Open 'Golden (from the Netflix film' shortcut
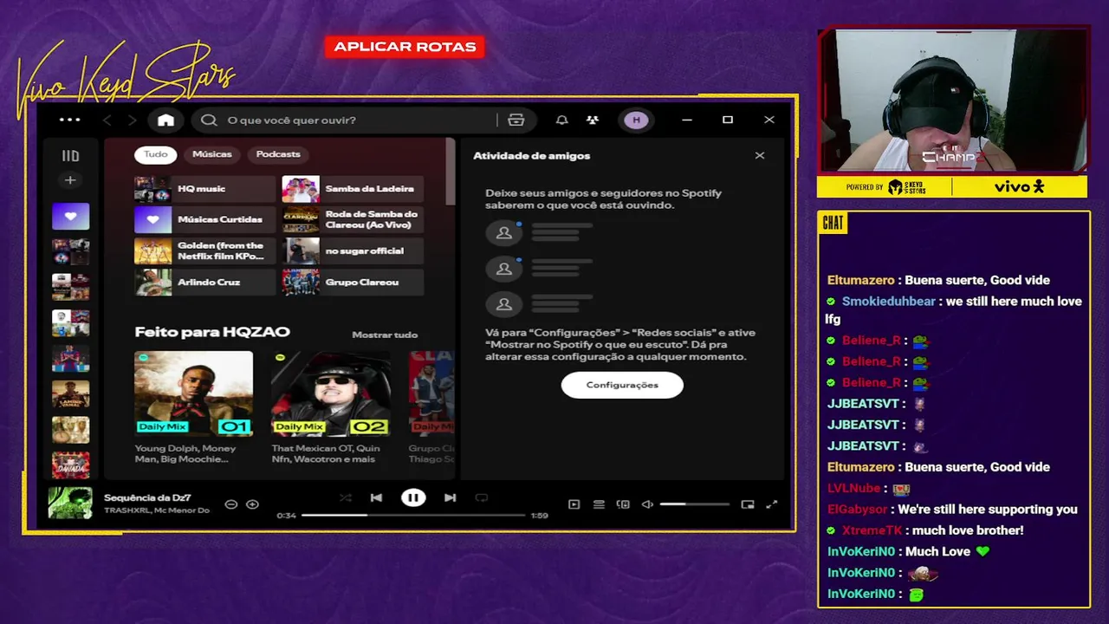The height and width of the screenshot is (624, 1109). pyautogui.click(x=204, y=251)
